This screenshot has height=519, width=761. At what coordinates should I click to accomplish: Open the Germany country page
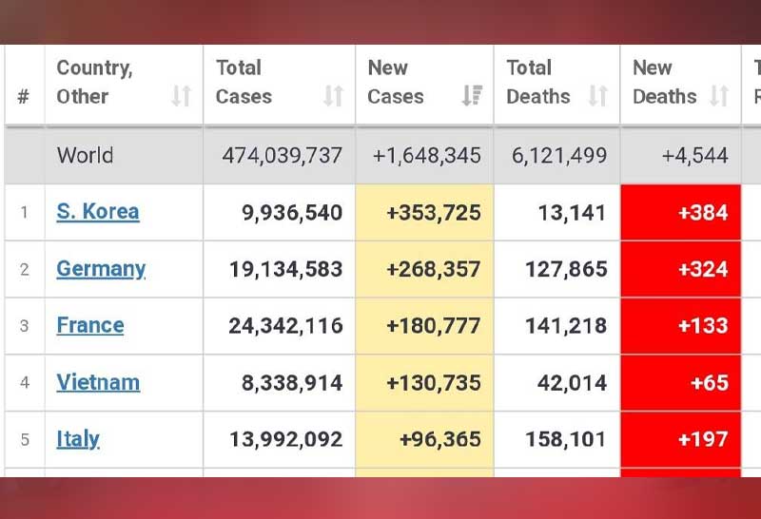(x=101, y=269)
